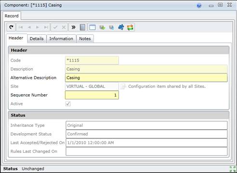Viewport: 237px width, 173px height.
Task: Click the double chevron more actions icon
Action: (73, 27)
